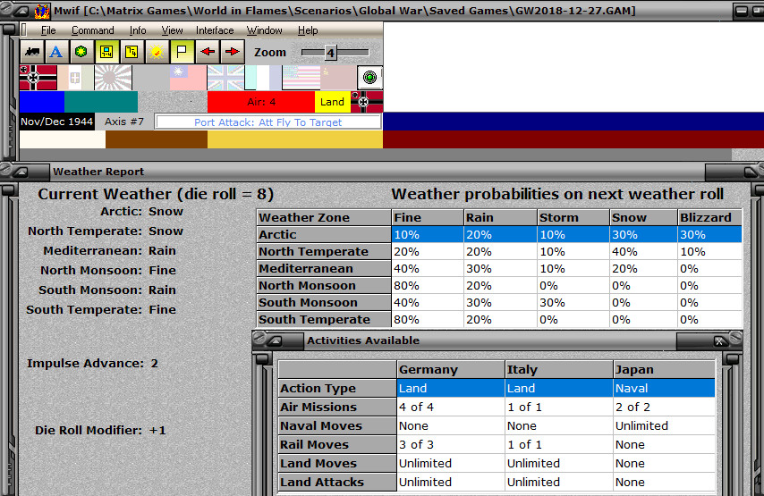Click the Mwif application icon in title bar

[42, 11]
